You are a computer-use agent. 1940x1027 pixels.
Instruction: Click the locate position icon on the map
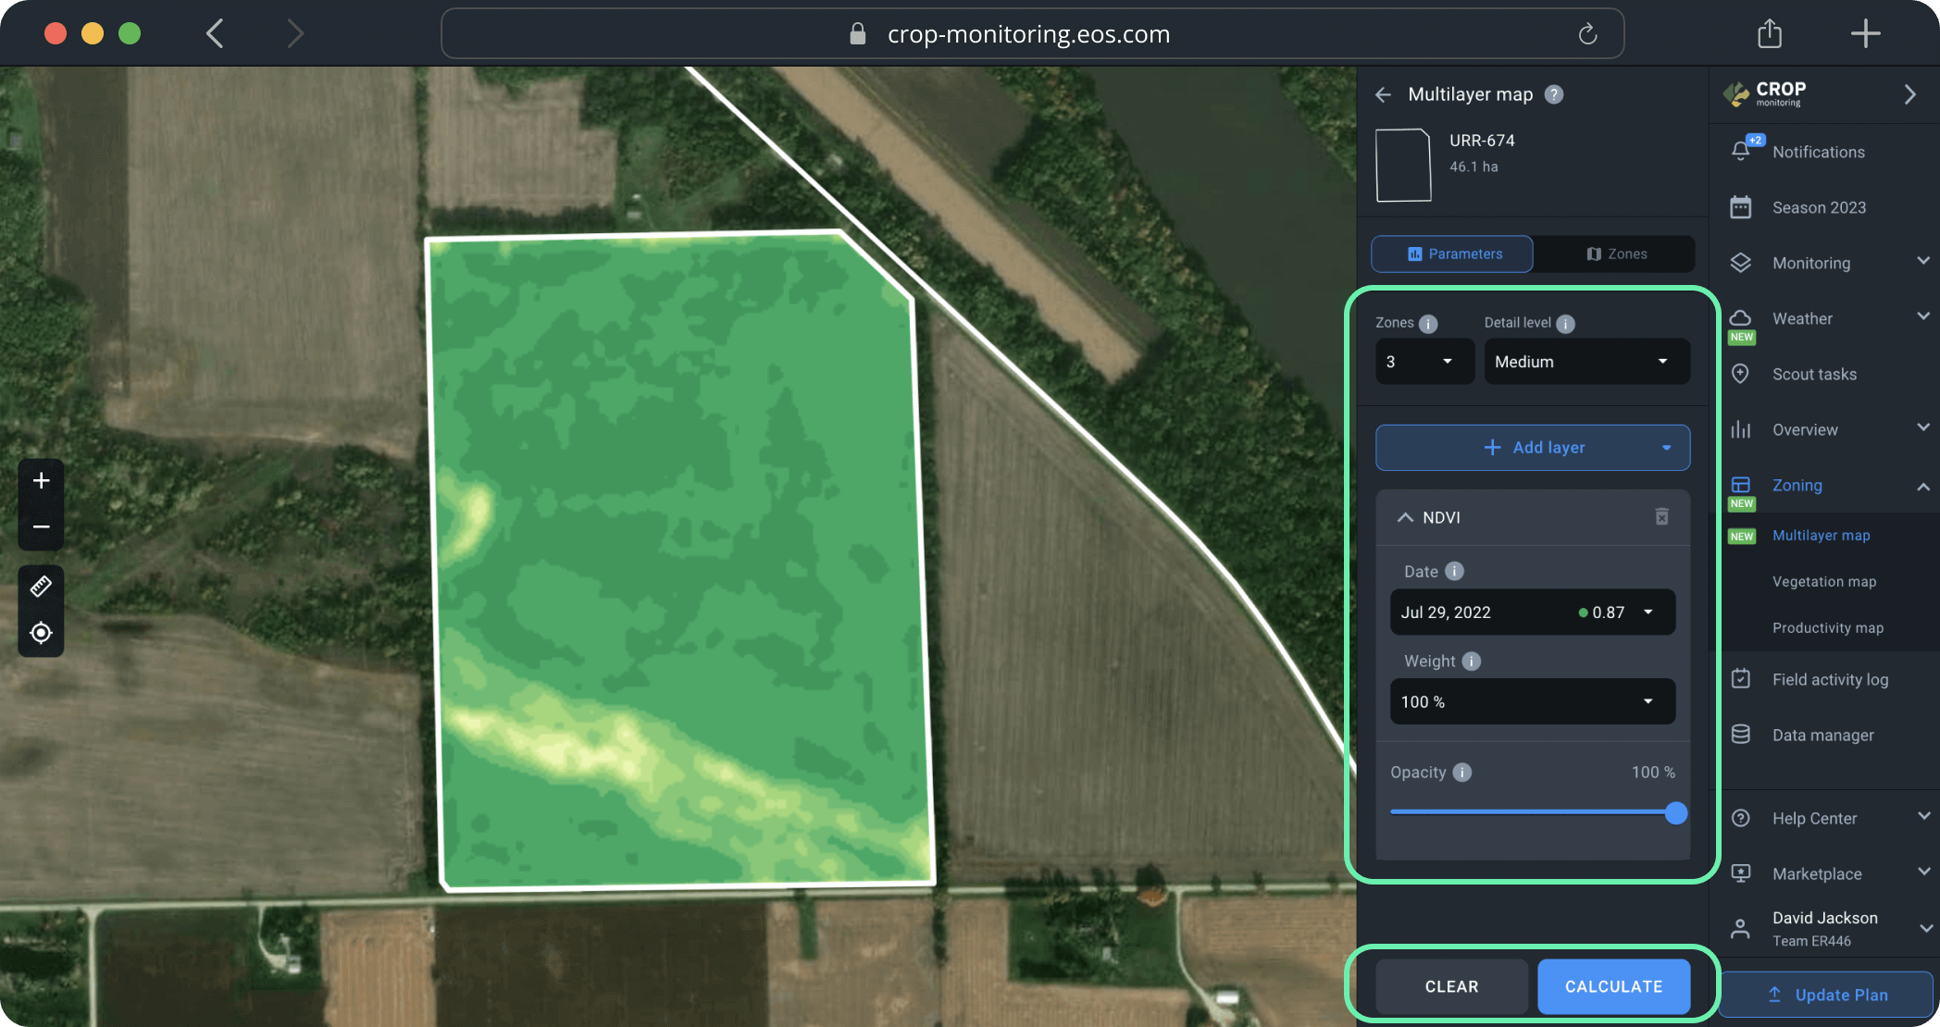point(41,632)
